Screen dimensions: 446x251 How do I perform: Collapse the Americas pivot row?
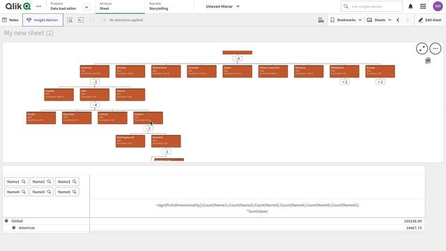click(14, 228)
